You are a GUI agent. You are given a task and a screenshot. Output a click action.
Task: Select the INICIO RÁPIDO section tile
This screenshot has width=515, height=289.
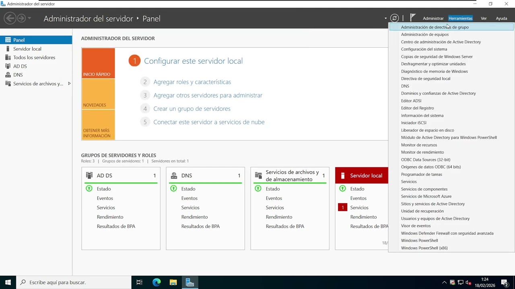pyautogui.click(x=98, y=63)
